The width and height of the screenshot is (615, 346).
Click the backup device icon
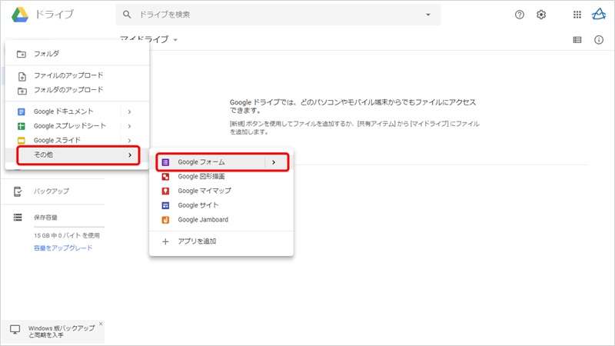[x=18, y=191]
